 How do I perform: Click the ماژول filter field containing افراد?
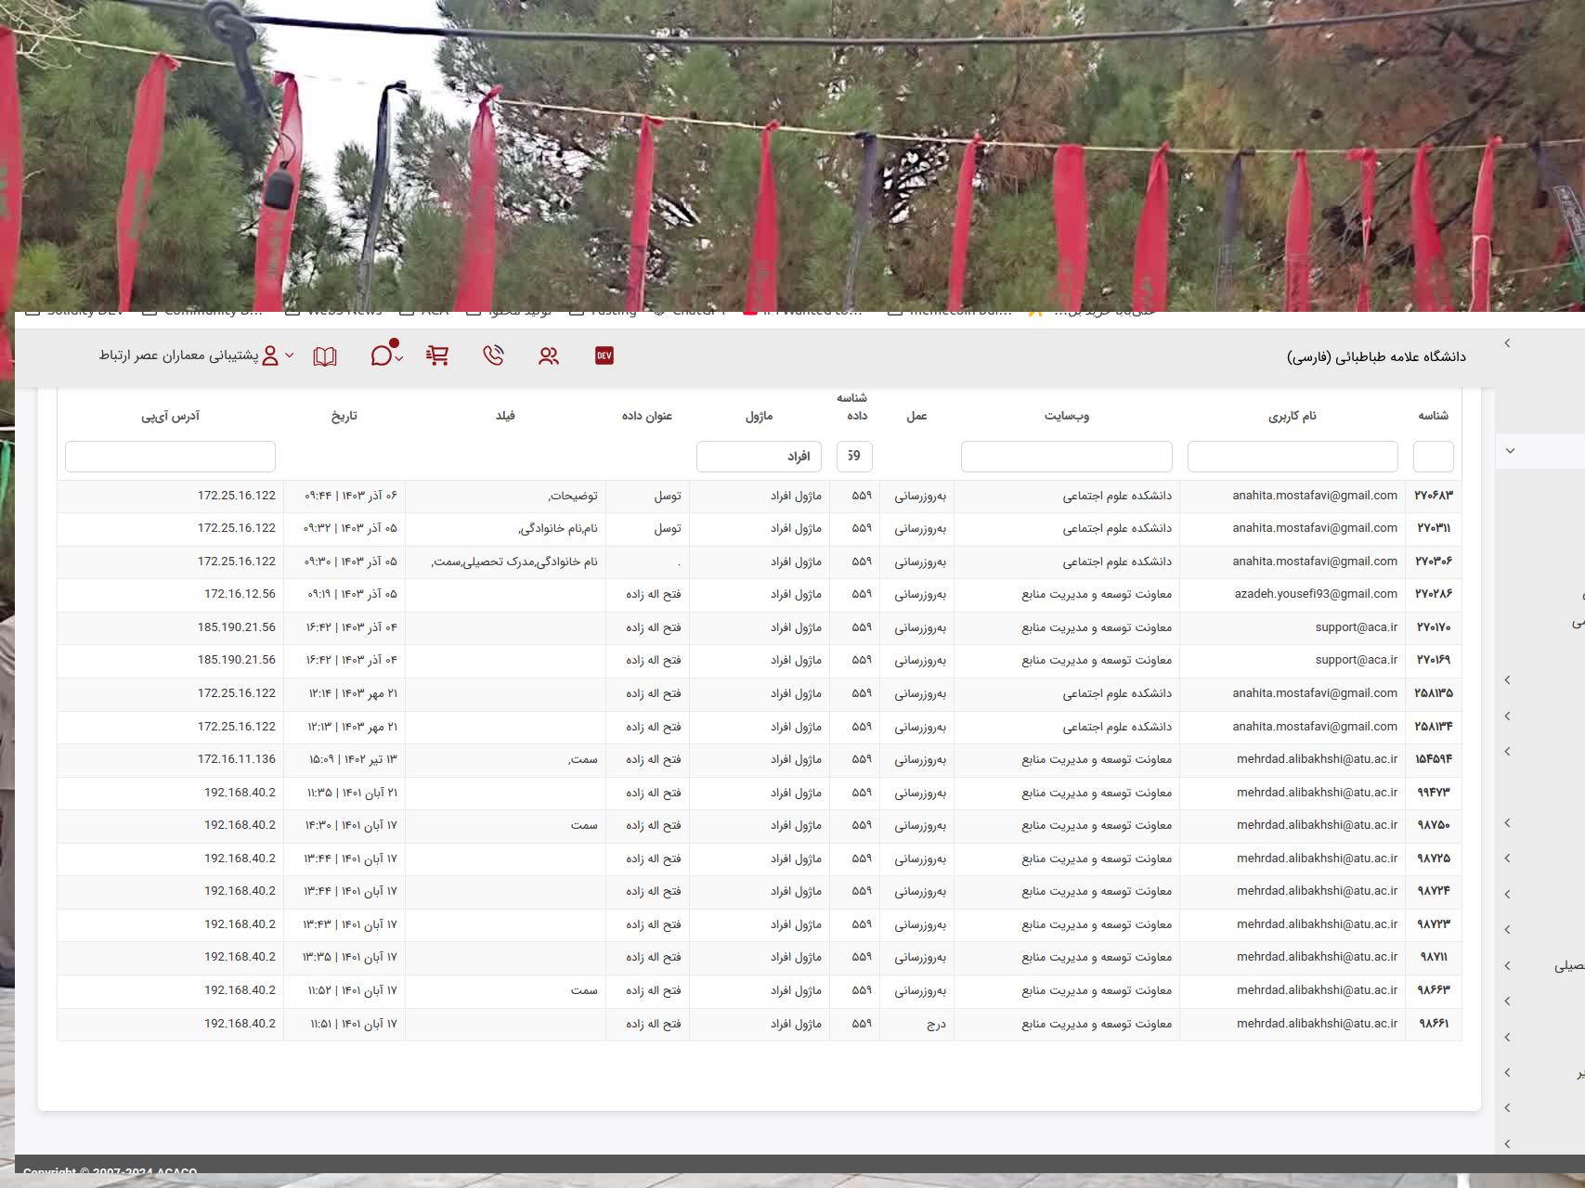(x=759, y=457)
